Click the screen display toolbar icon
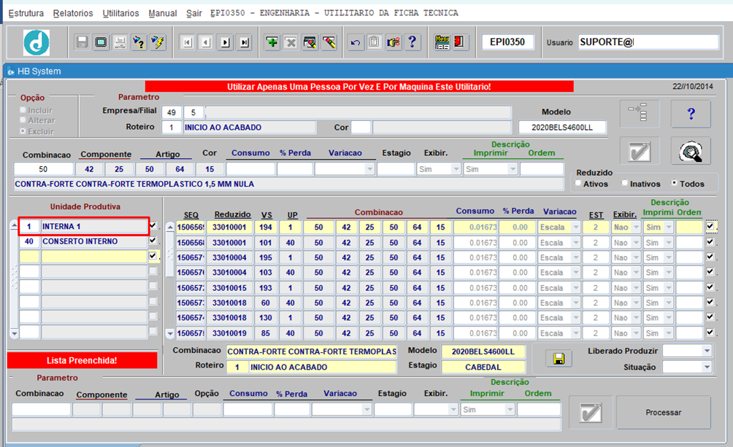The height and width of the screenshot is (447, 733). click(x=101, y=42)
